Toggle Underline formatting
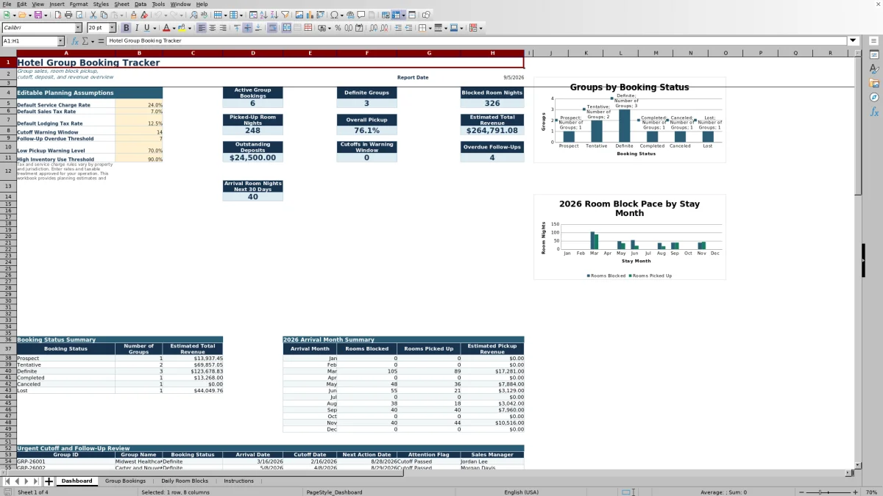The height and width of the screenshot is (496, 883). (147, 28)
